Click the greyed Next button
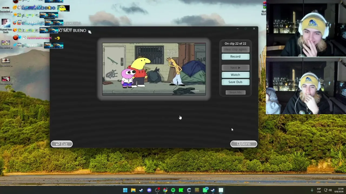The height and width of the screenshot is (194, 346). pyautogui.click(x=235, y=68)
